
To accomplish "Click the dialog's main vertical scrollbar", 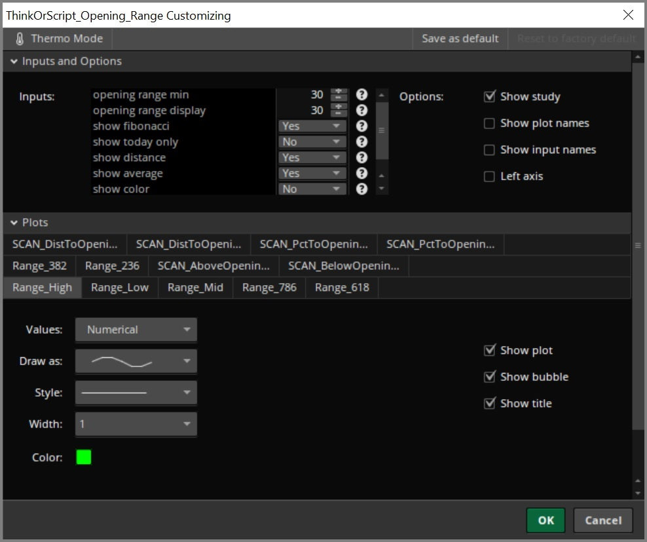I will pos(638,246).
